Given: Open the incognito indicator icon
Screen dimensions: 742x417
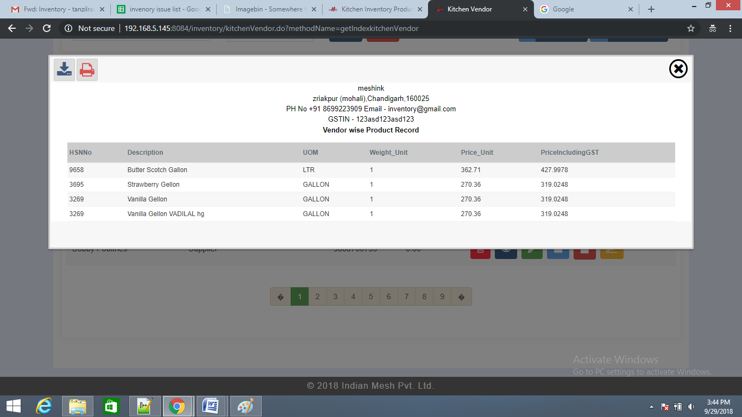Looking at the screenshot, I should (x=713, y=28).
